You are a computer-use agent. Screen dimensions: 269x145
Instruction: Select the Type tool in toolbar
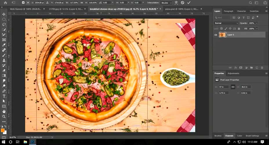coord(4,96)
